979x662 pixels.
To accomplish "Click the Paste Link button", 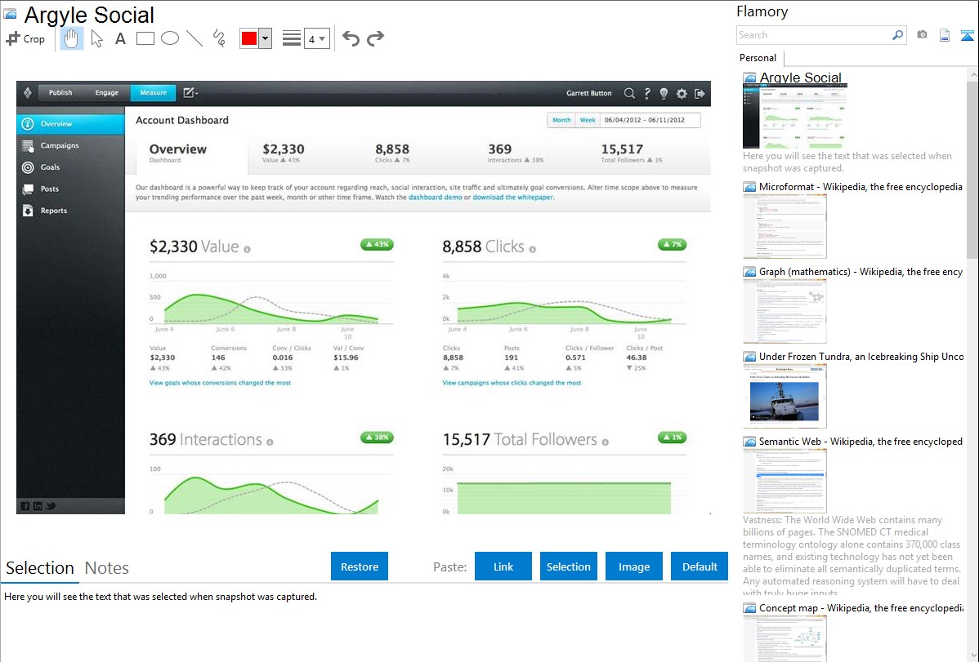I will point(503,566).
